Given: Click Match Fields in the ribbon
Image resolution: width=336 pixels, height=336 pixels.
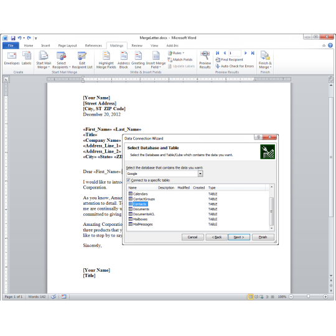Looking at the screenshot, I should point(180,60).
